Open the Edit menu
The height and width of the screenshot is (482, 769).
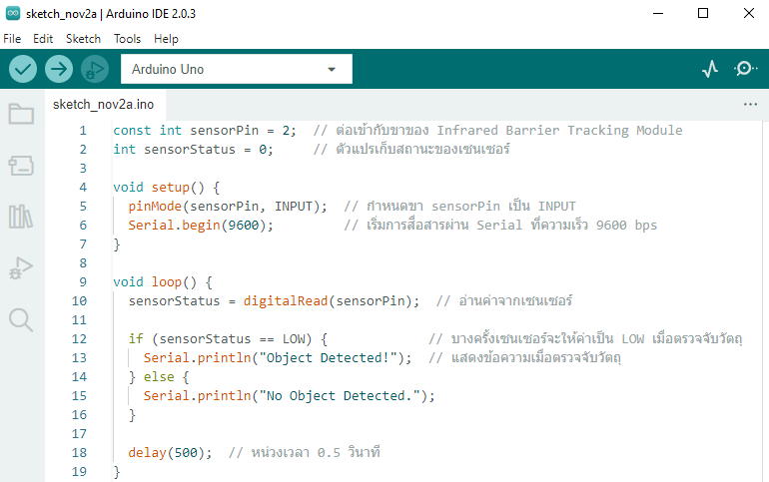tap(43, 39)
